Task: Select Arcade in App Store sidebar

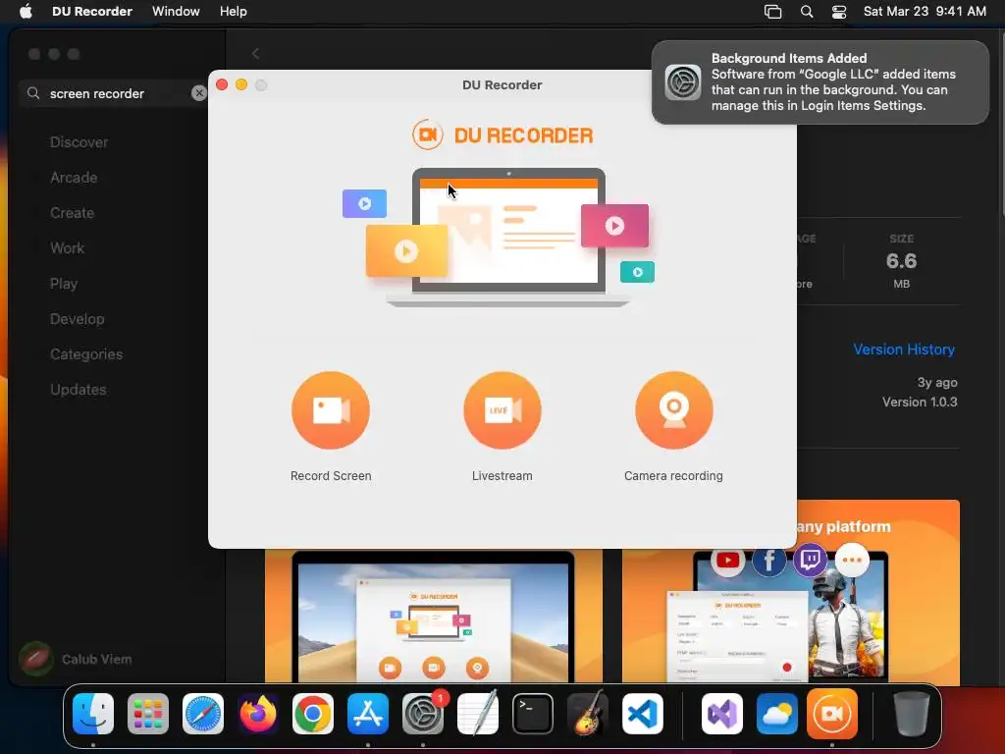Action: coord(74,178)
